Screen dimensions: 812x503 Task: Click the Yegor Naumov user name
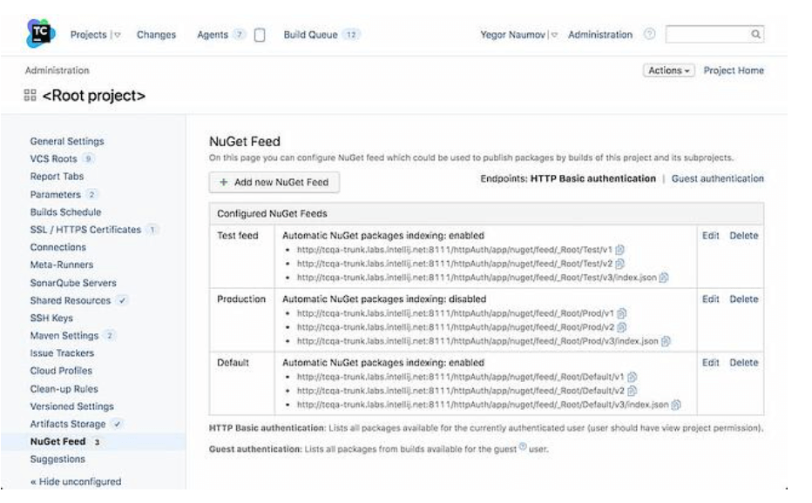pyautogui.click(x=512, y=35)
